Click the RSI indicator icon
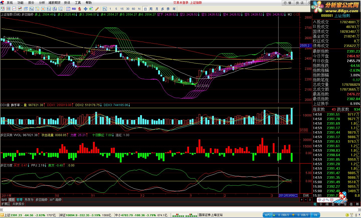Screen dimensions: 361x218 pyautogui.click(x=74, y=9)
